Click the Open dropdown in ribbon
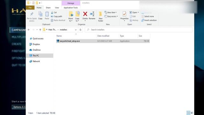 pyautogui.click(x=134, y=12)
